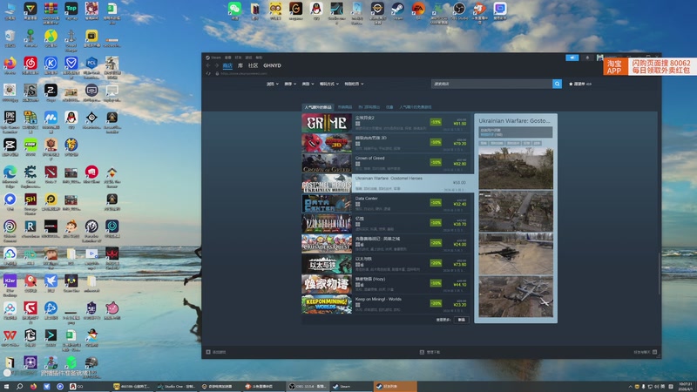This screenshot has height=392, width=697.
Task: Open the Steam menu in the title bar
Action: pos(215,57)
